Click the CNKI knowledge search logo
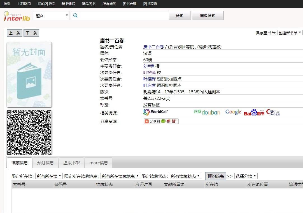 [x=273, y=112]
